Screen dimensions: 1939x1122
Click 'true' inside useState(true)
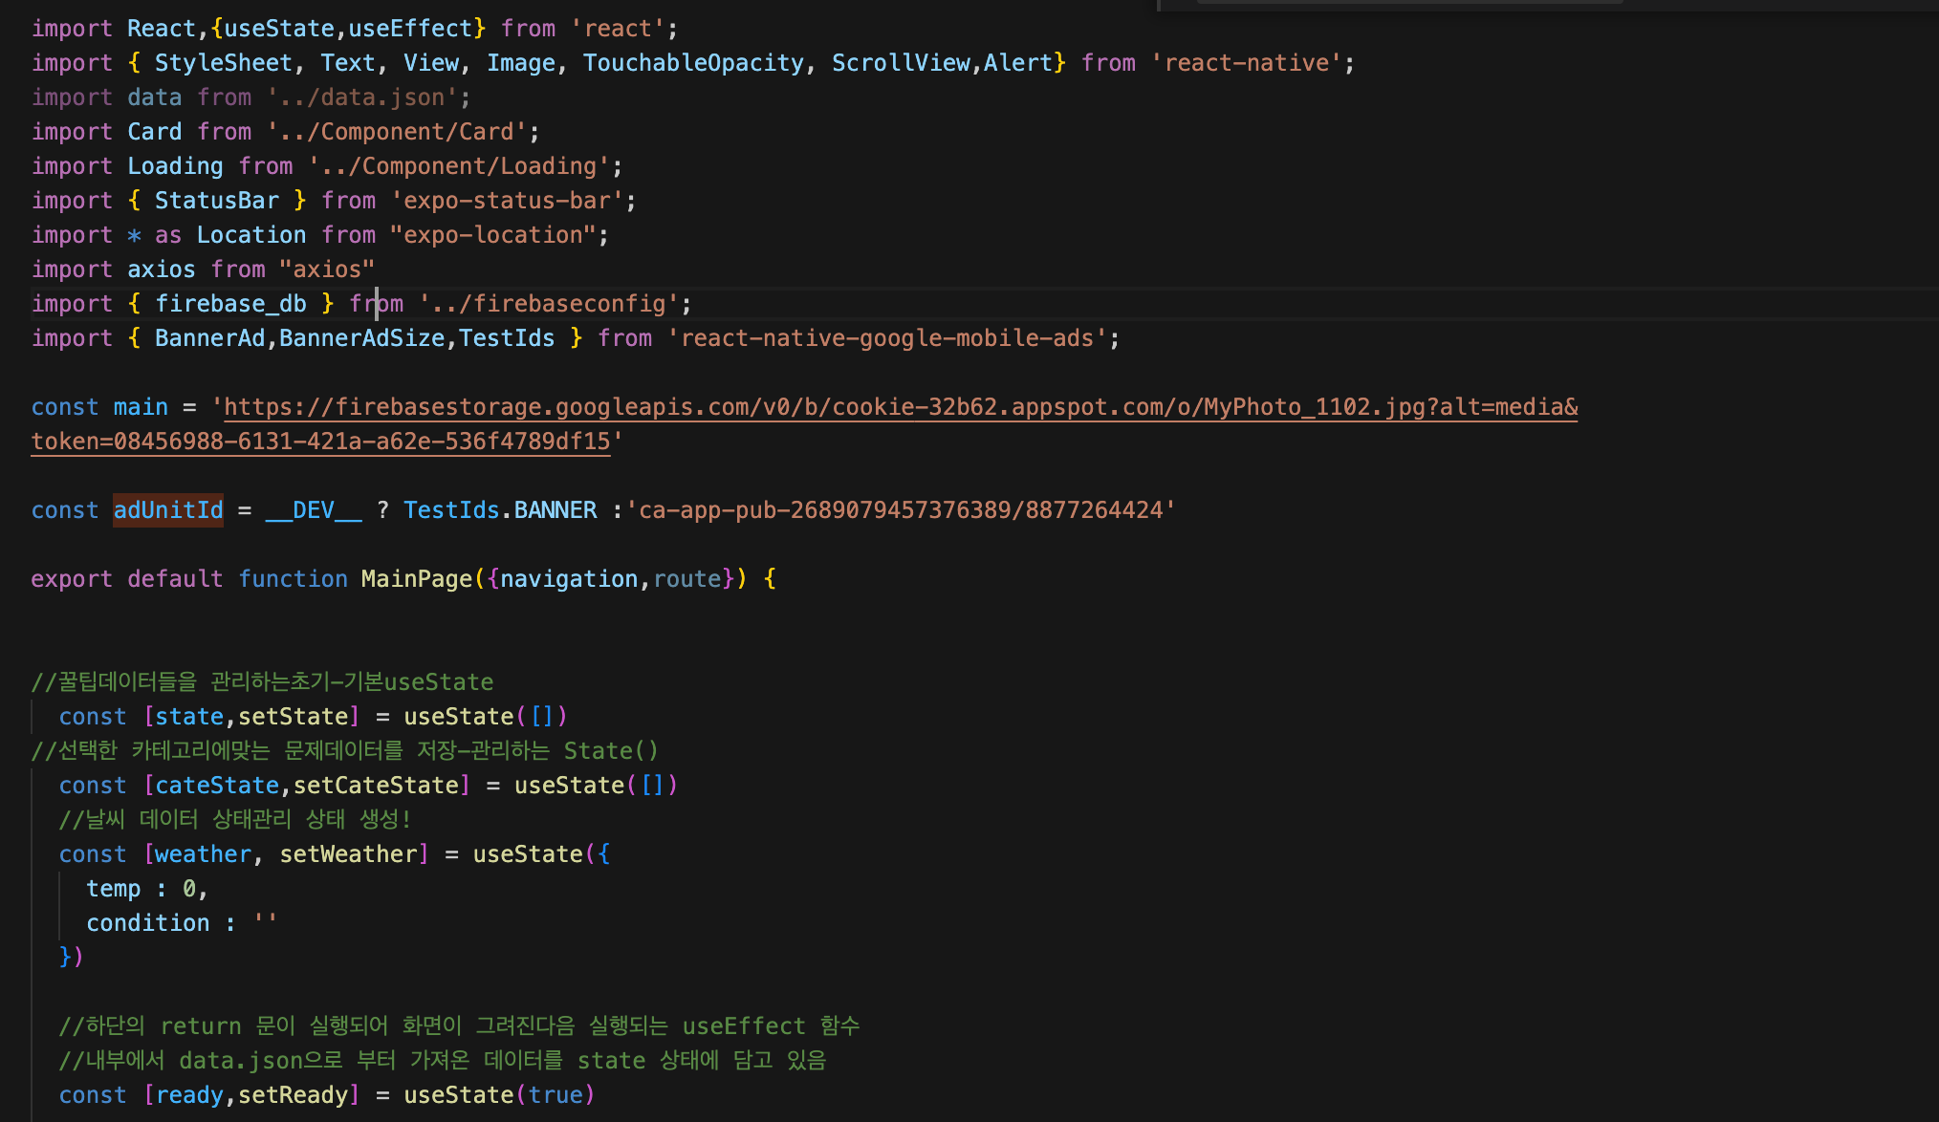(x=556, y=1095)
